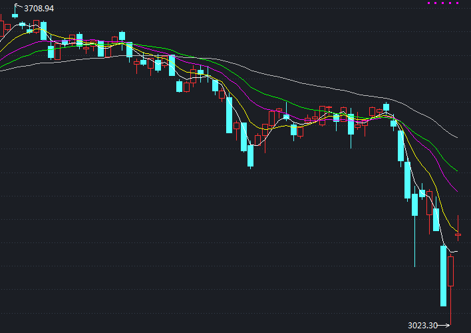Select the rightmost small red cross candle
The image size is (471, 333).
[x=458, y=234]
